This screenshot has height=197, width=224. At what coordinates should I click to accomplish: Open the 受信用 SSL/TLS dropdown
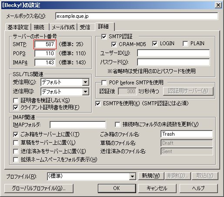coord(85,82)
